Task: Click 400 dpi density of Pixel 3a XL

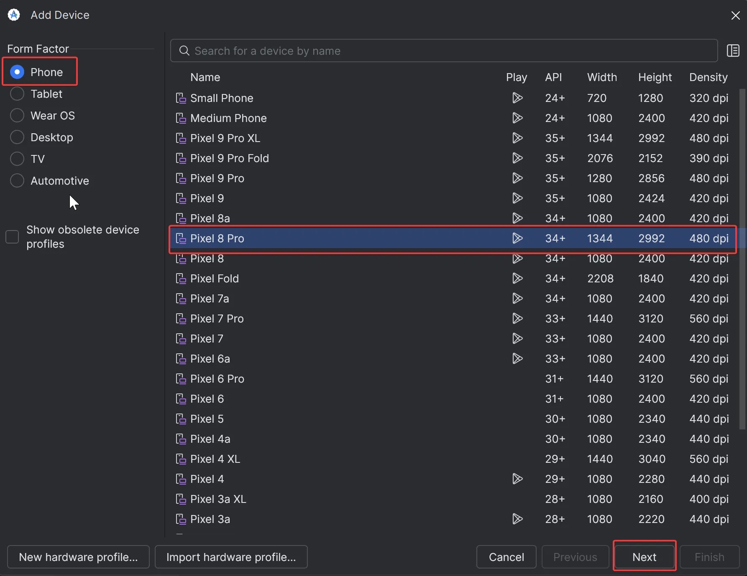Action: pyautogui.click(x=709, y=499)
